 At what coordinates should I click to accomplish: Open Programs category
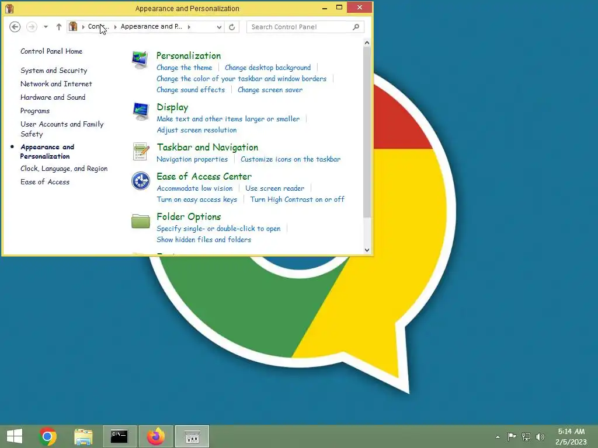point(35,111)
